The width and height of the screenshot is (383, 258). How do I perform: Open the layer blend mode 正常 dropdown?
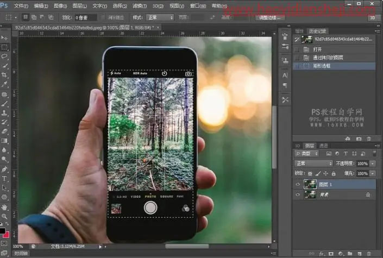tap(313, 163)
